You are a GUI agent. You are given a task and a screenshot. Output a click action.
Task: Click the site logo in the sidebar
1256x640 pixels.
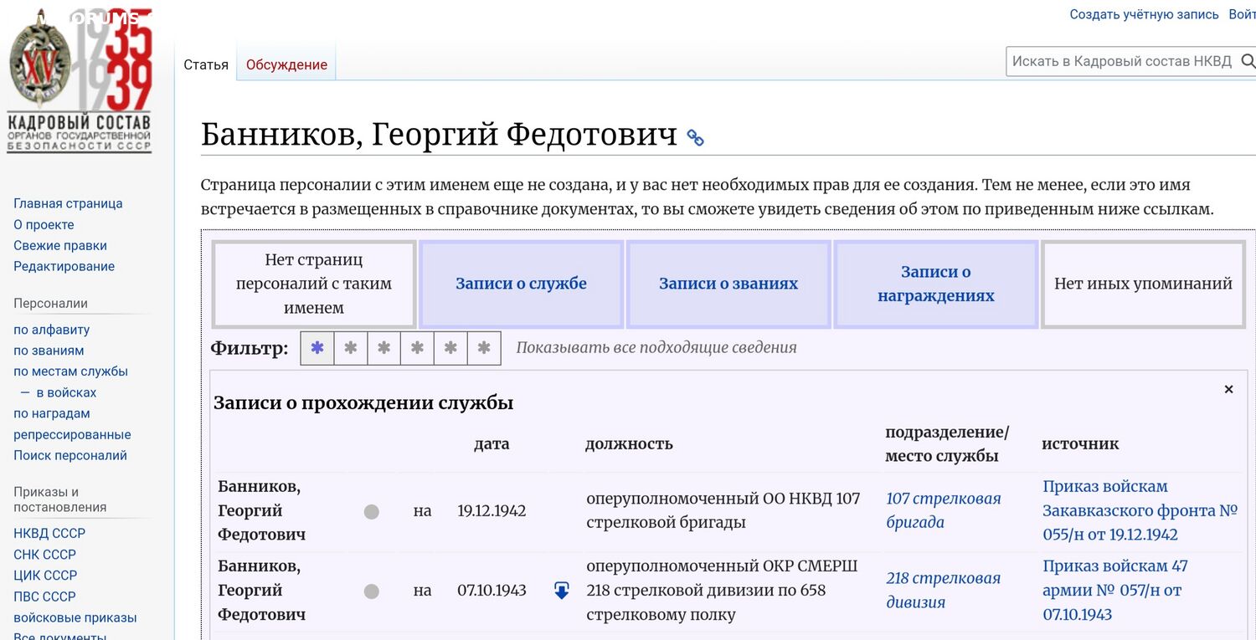click(x=80, y=84)
